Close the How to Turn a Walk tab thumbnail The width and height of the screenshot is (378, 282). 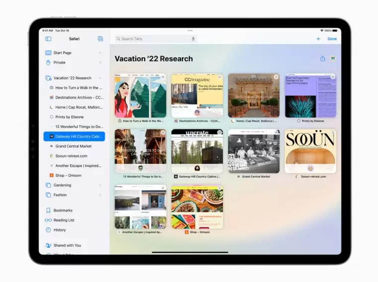pyautogui.click(x=163, y=77)
